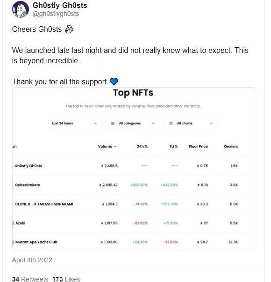
Task: Click the All chains link icon
Action: (171, 123)
